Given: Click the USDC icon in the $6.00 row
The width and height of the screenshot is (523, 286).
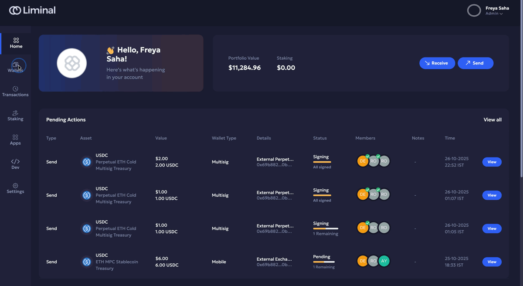Looking at the screenshot, I should click(x=87, y=262).
